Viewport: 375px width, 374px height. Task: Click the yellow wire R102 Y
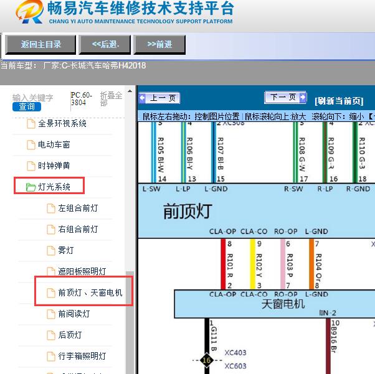coord(252,264)
